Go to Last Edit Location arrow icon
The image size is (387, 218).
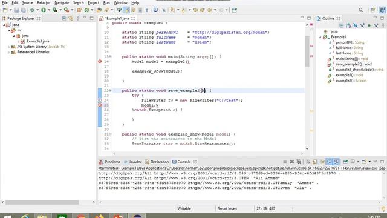coord(195,10)
